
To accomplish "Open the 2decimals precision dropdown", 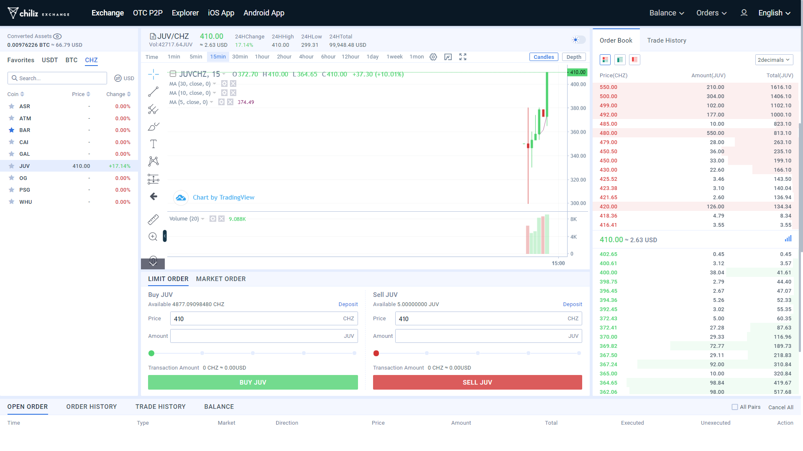I will click(774, 60).
